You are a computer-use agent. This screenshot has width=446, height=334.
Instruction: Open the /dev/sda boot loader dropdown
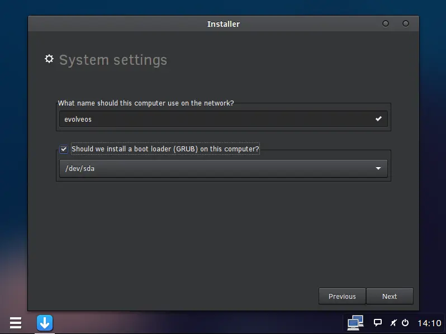point(224,168)
